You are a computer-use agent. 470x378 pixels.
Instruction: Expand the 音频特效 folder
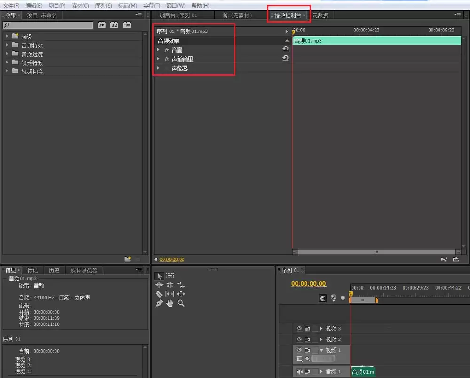[7, 45]
